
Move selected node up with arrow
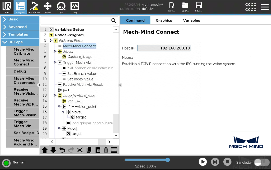tap(45, 150)
